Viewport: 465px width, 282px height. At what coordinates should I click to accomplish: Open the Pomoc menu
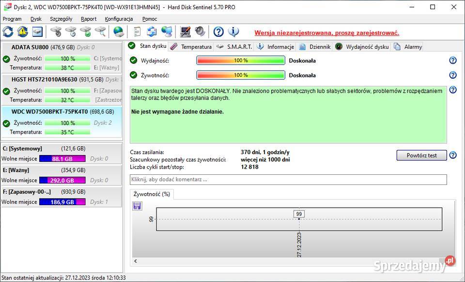(x=150, y=19)
